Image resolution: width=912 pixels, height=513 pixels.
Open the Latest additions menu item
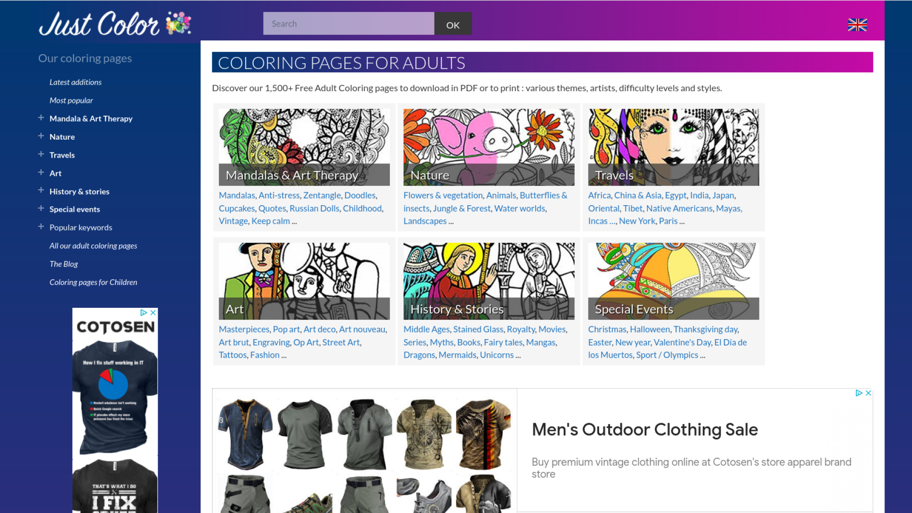[x=76, y=82]
